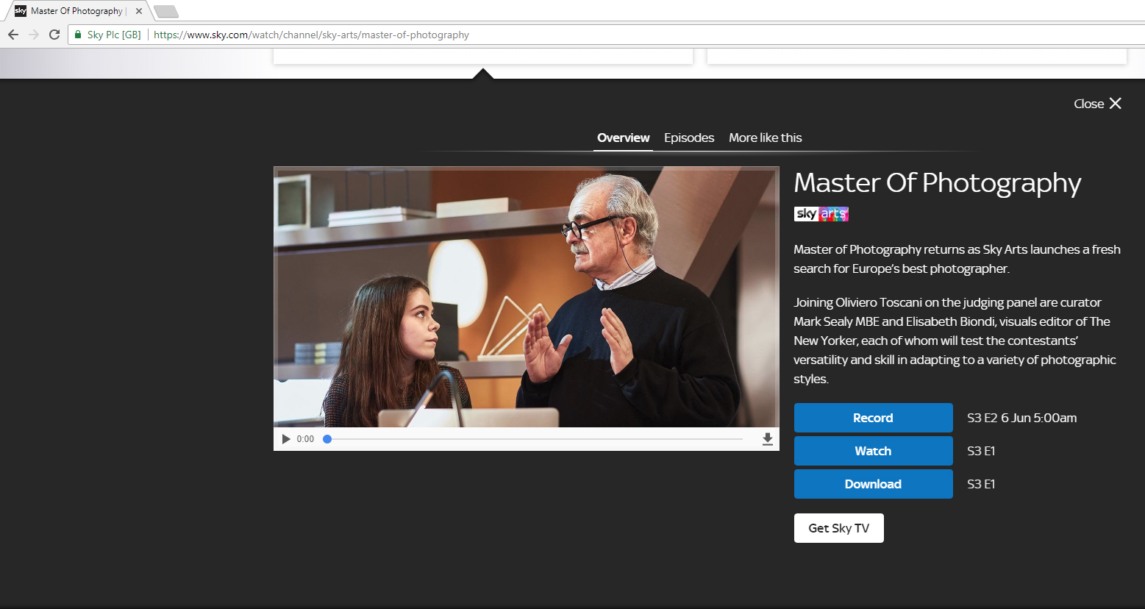Click Get Sky TV button

(838, 528)
